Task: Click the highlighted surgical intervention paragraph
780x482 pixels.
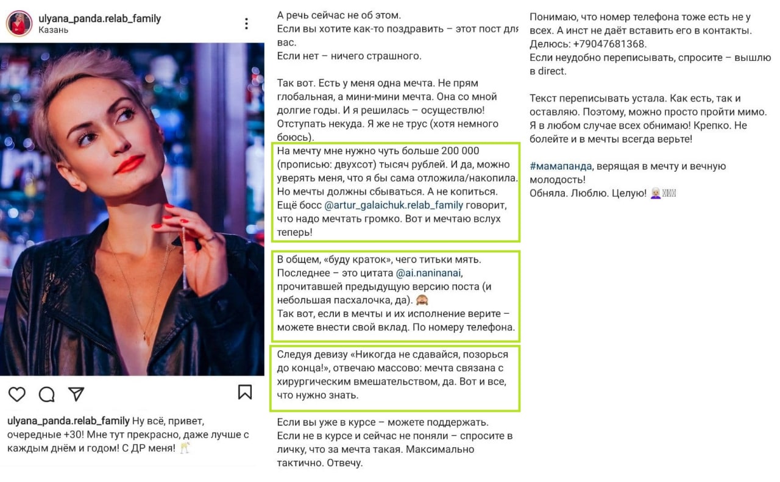Action: tap(397, 377)
